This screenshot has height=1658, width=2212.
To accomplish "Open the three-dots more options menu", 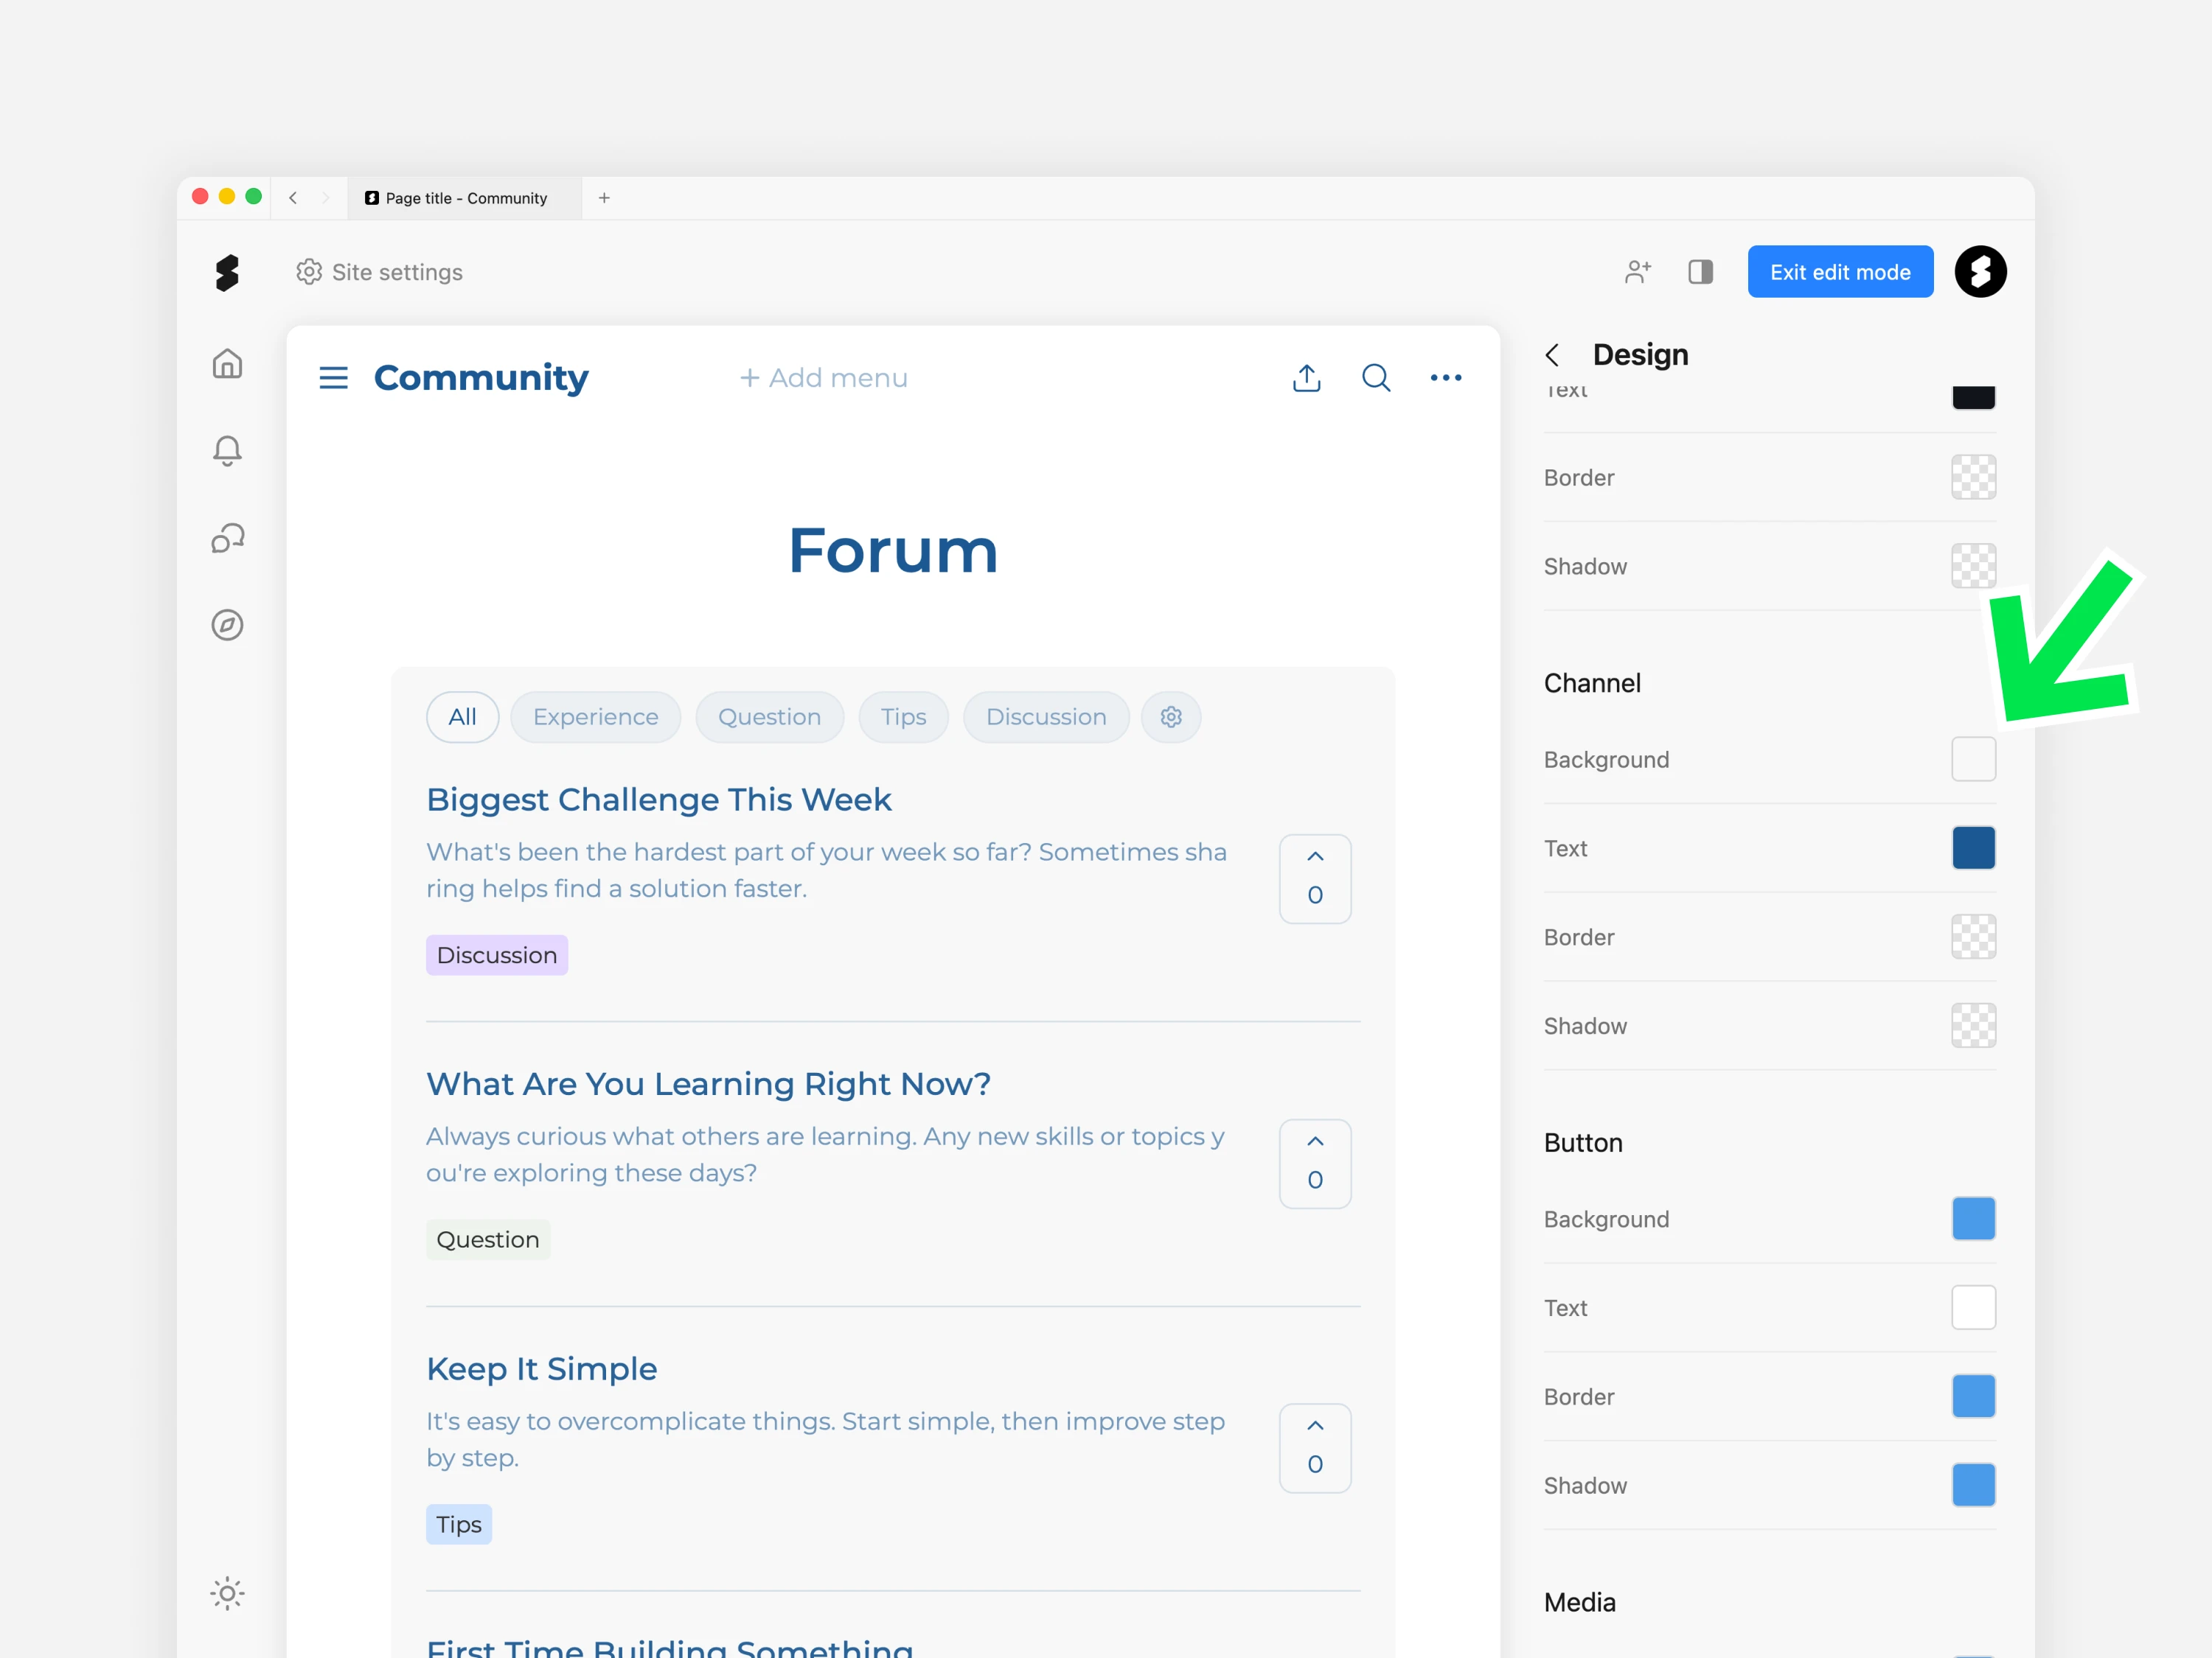I will click(x=1445, y=378).
